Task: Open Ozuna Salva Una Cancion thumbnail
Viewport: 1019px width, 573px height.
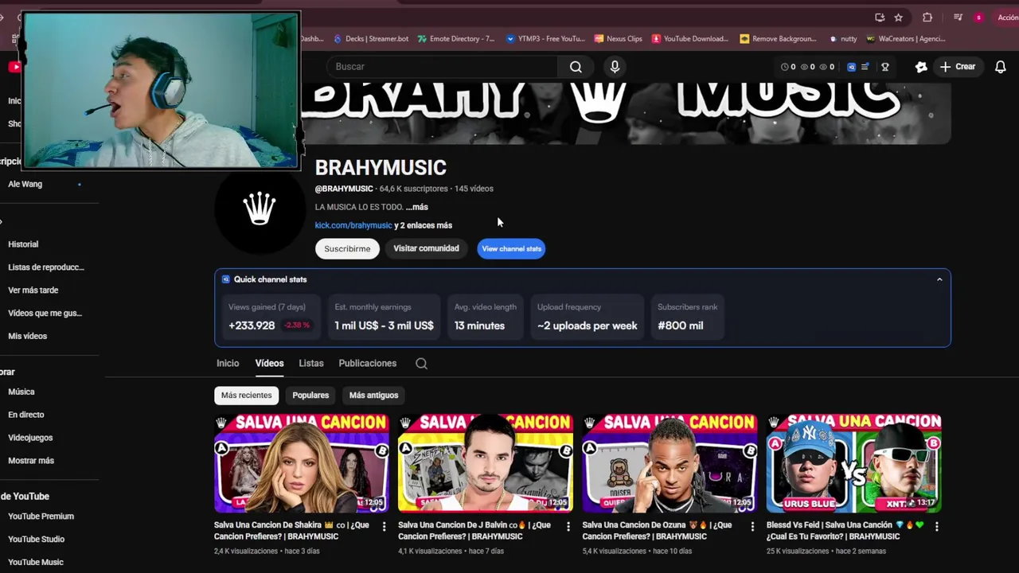Action: (670, 462)
